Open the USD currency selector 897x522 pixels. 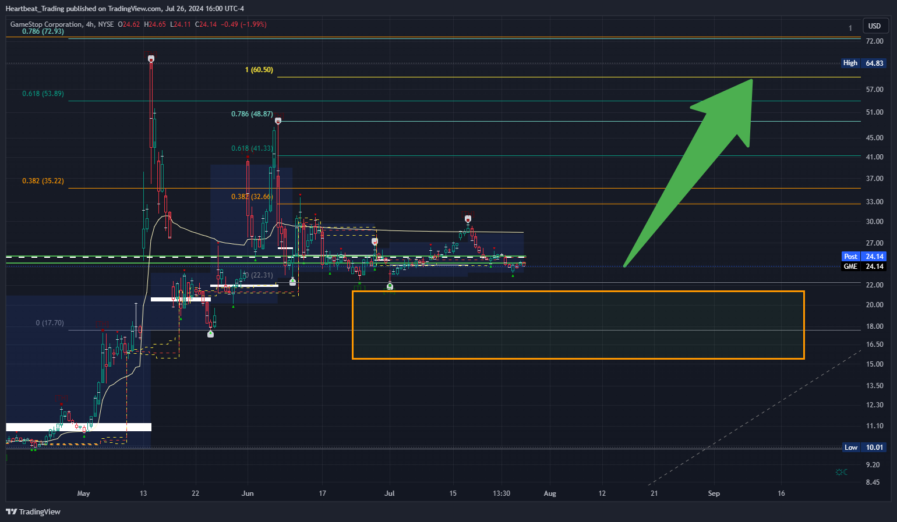(874, 26)
